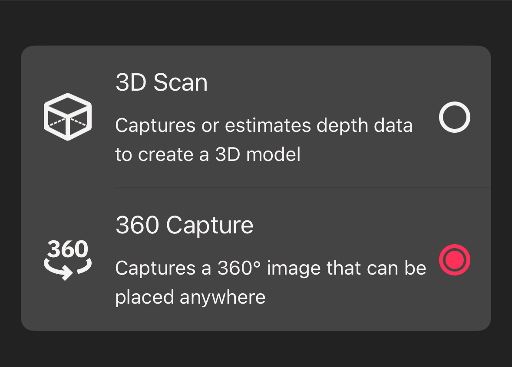
Task: Pick the 3D Scan option row
Action: point(256,117)
